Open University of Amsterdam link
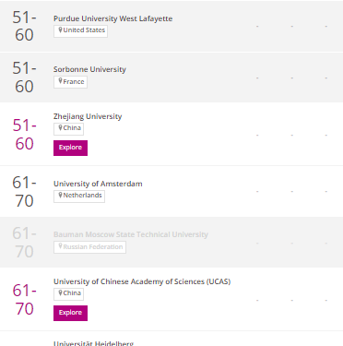 98,184
